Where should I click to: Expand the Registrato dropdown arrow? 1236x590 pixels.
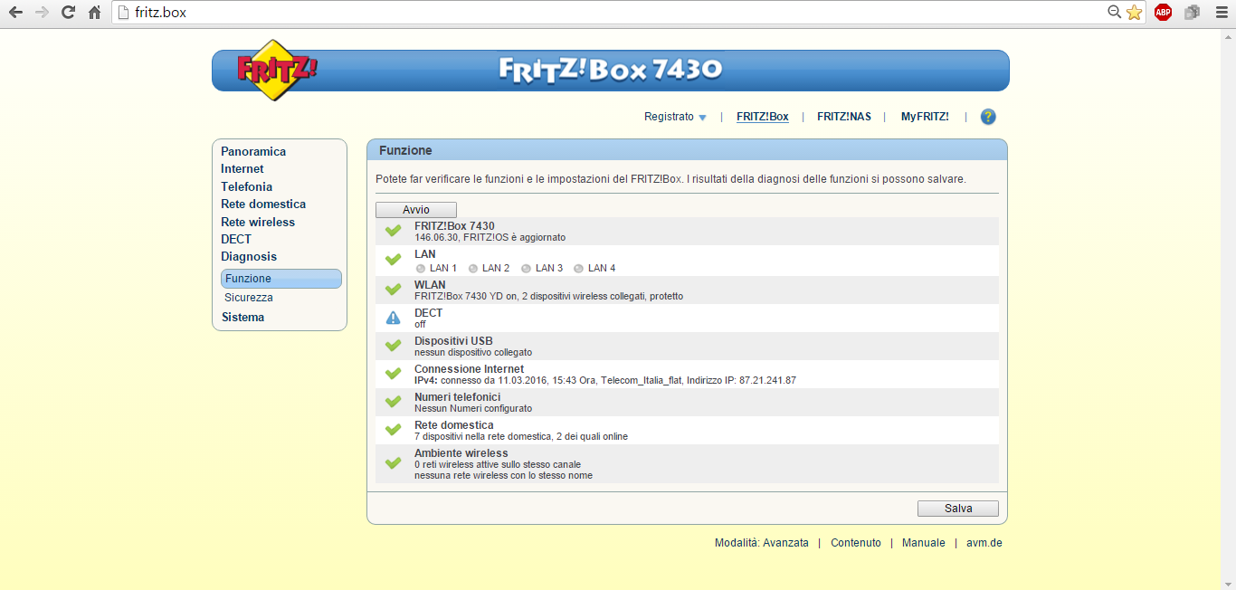702,118
